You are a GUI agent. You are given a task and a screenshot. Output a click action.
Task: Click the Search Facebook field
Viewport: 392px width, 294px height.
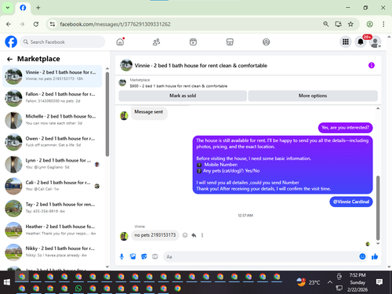[x=63, y=42]
